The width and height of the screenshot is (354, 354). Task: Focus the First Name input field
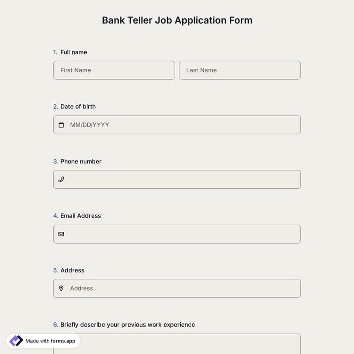point(114,70)
